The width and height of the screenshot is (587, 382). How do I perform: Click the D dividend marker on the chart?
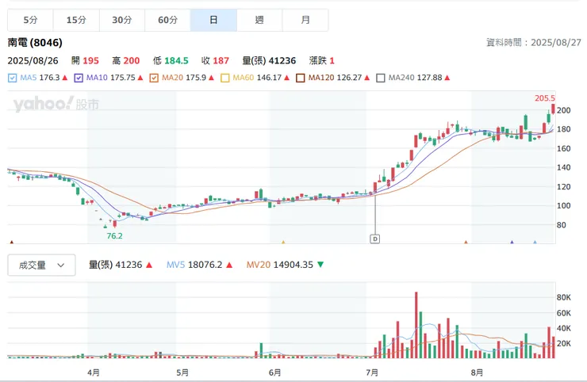(x=375, y=238)
